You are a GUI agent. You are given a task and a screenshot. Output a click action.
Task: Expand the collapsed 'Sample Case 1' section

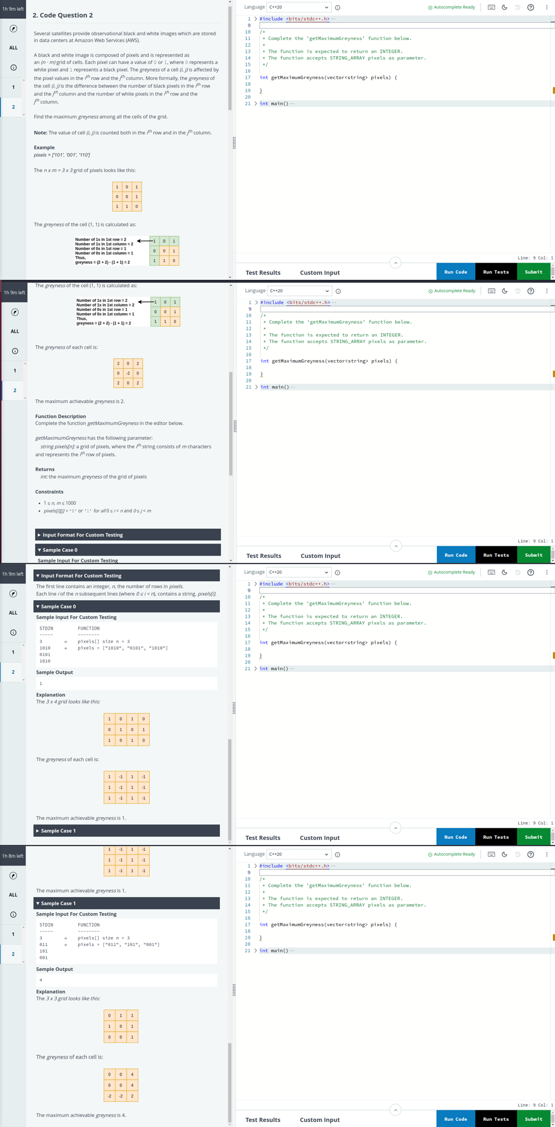point(127,831)
